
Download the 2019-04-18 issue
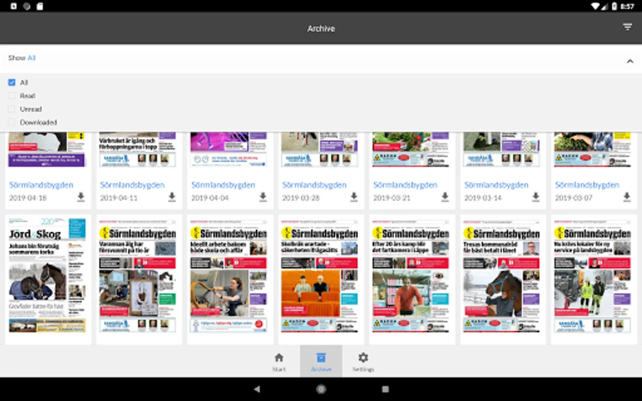(81, 197)
